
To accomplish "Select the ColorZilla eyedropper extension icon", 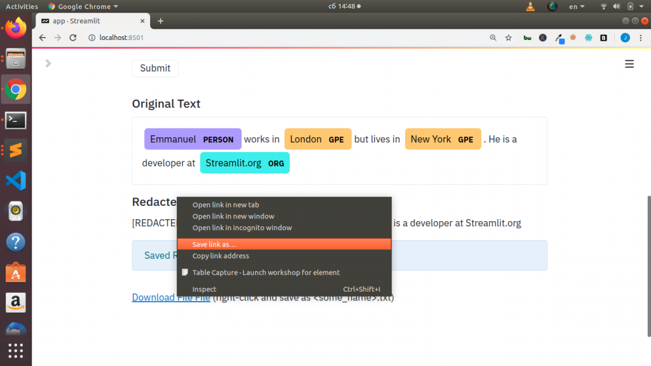I will tap(560, 37).
